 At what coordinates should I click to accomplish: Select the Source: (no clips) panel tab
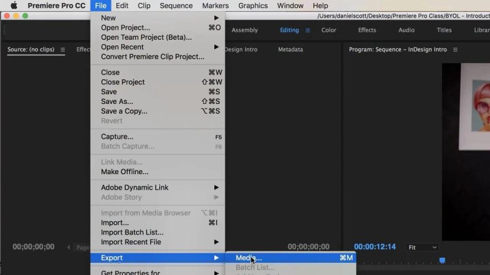pyautogui.click(x=31, y=50)
